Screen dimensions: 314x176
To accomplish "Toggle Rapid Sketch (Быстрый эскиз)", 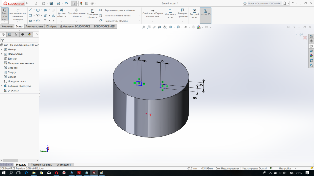I will pyautogui.click(x=194, y=11).
